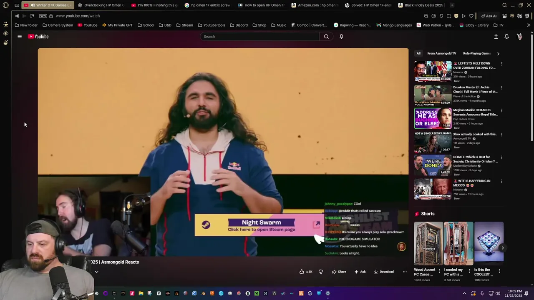The width and height of the screenshot is (534, 300).
Task: Open the School bookmark folder
Action: click(x=146, y=25)
